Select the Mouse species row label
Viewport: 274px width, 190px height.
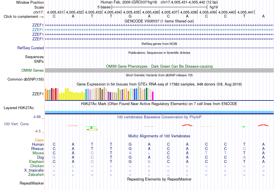pos(38,153)
